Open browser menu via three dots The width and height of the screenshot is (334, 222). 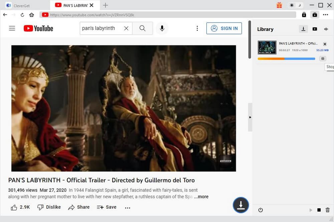tap(326, 15)
